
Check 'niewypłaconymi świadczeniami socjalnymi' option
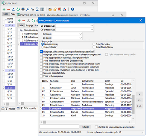coord(41,67)
